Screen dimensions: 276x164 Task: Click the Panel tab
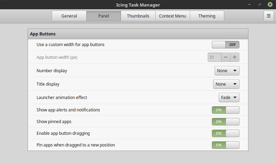coord(103,16)
